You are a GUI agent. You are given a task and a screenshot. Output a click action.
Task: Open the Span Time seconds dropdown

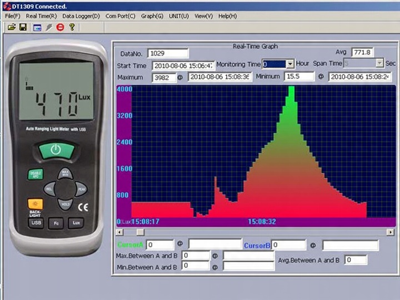(x=379, y=64)
